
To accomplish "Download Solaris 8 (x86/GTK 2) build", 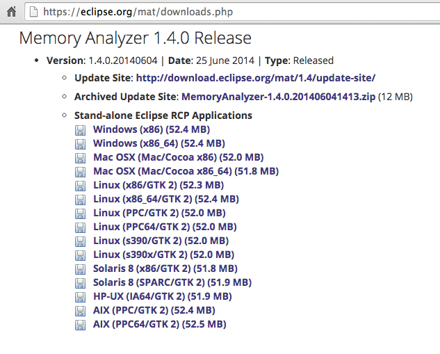I will pyautogui.click(x=165, y=268).
